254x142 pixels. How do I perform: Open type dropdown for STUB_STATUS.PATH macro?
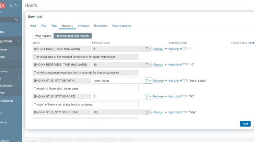(148, 81)
